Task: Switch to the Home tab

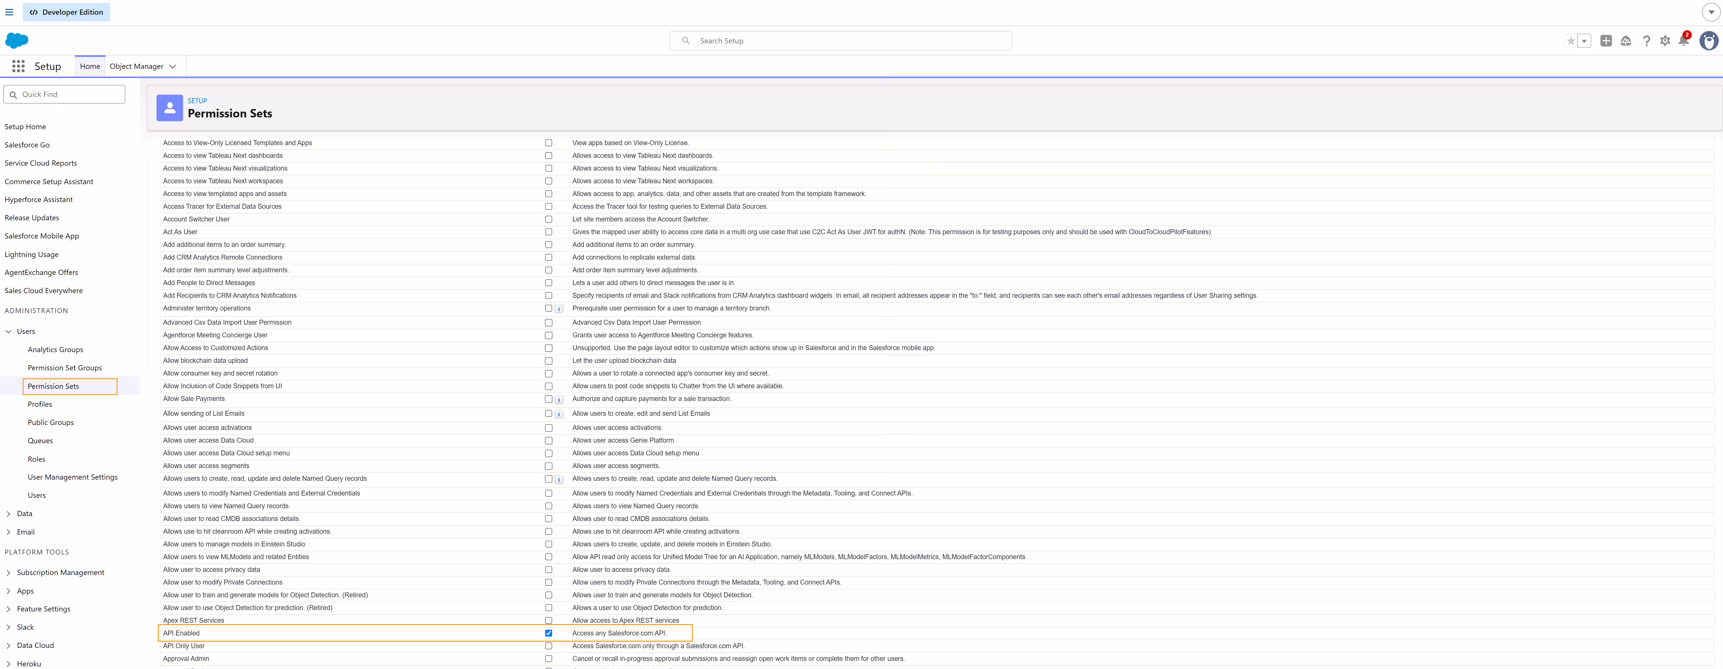Action: pos(90,66)
